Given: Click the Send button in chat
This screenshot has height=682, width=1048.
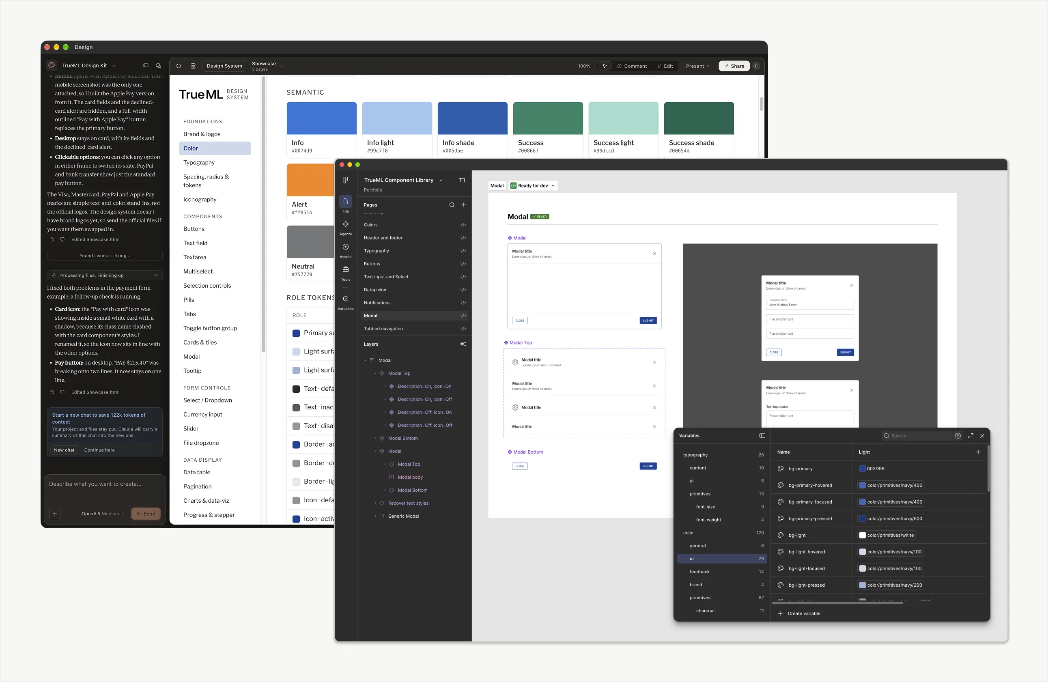Looking at the screenshot, I should [x=146, y=513].
